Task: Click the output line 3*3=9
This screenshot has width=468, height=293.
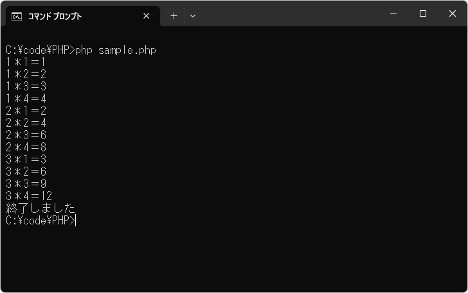Action: pos(26,184)
